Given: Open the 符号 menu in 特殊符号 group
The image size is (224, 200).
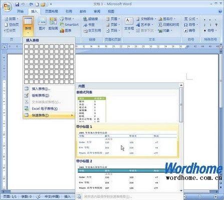Looking at the screenshot, I should [210, 30].
